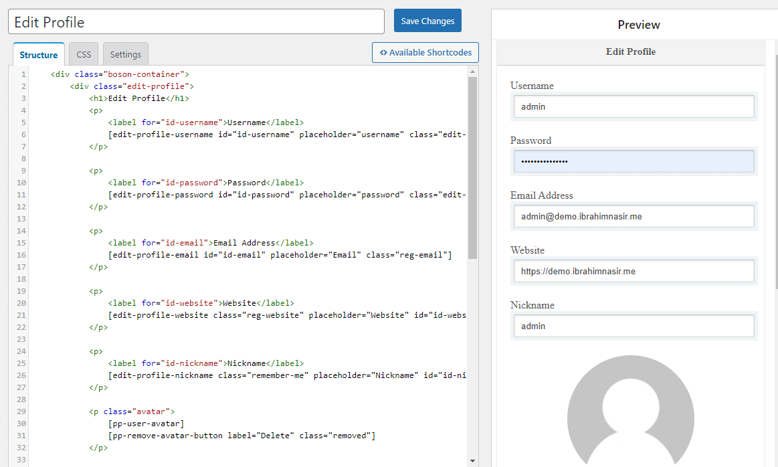
Task: Open the Available Shortcodes list
Action: [425, 53]
